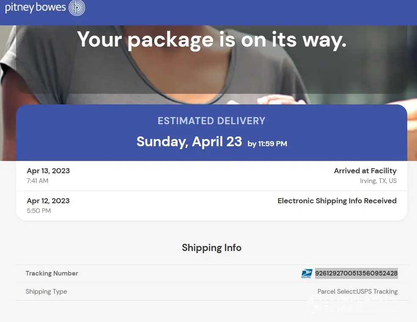Click the 5:50 PM event time
The image size is (417, 322).
pos(38,210)
